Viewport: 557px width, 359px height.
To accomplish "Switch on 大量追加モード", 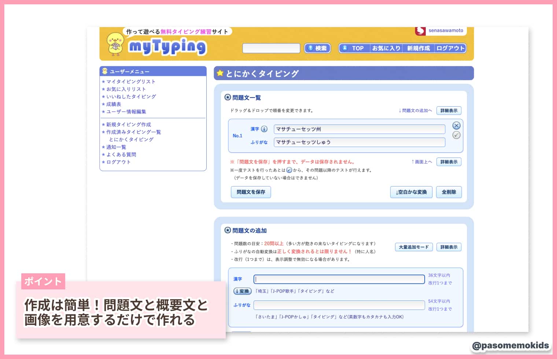I will pyautogui.click(x=414, y=247).
